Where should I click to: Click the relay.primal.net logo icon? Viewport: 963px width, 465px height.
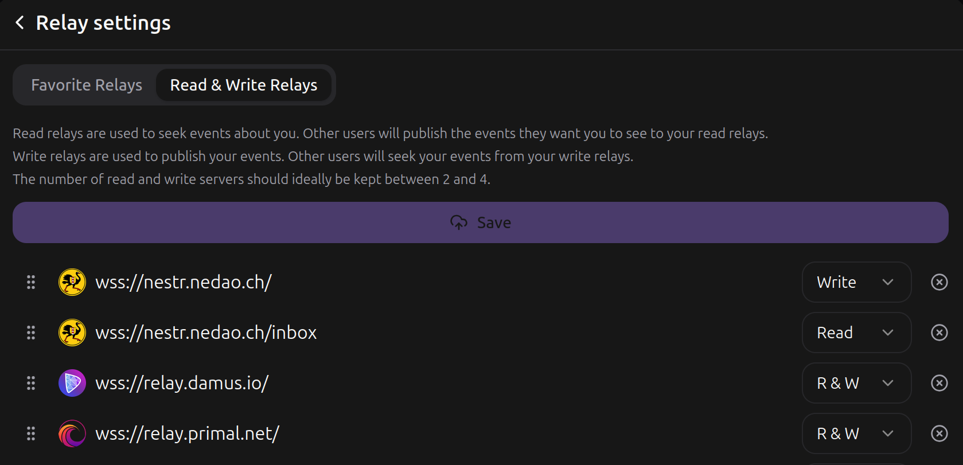[72, 433]
